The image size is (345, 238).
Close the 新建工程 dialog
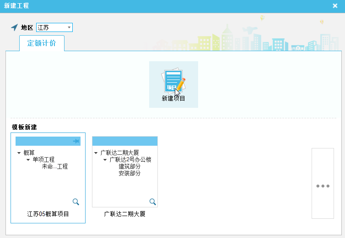point(335,6)
